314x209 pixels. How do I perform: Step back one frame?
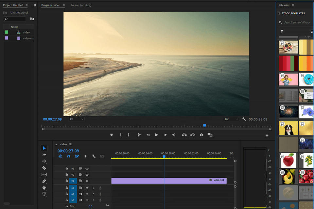148,135
